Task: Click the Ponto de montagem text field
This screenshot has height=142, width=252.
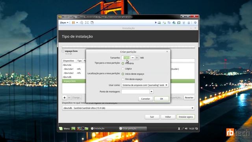Action: (135, 92)
